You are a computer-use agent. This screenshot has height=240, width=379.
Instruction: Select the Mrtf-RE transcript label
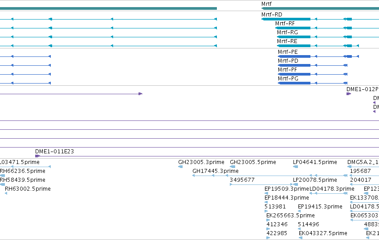pos(287,41)
